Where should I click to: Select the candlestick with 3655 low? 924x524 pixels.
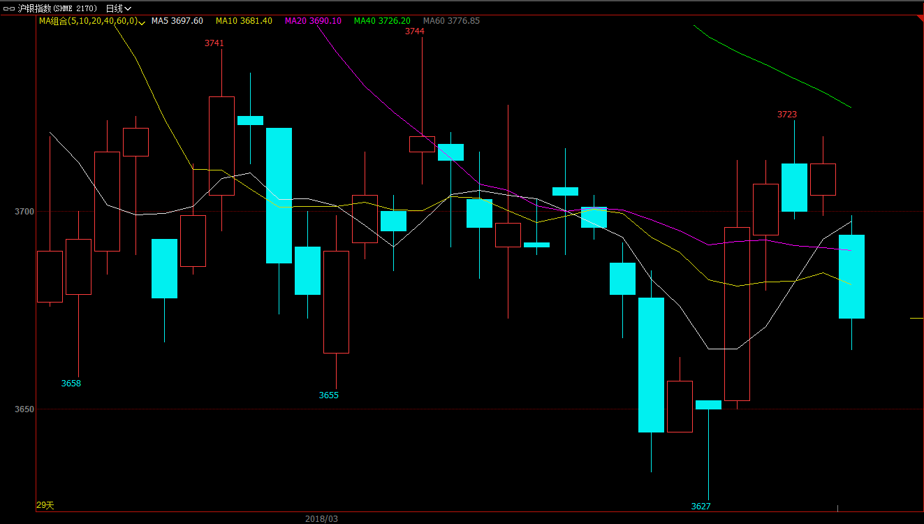[336, 302]
